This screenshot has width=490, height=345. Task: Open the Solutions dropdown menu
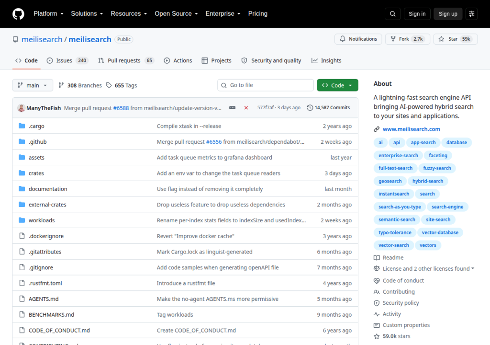coord(87,14)
